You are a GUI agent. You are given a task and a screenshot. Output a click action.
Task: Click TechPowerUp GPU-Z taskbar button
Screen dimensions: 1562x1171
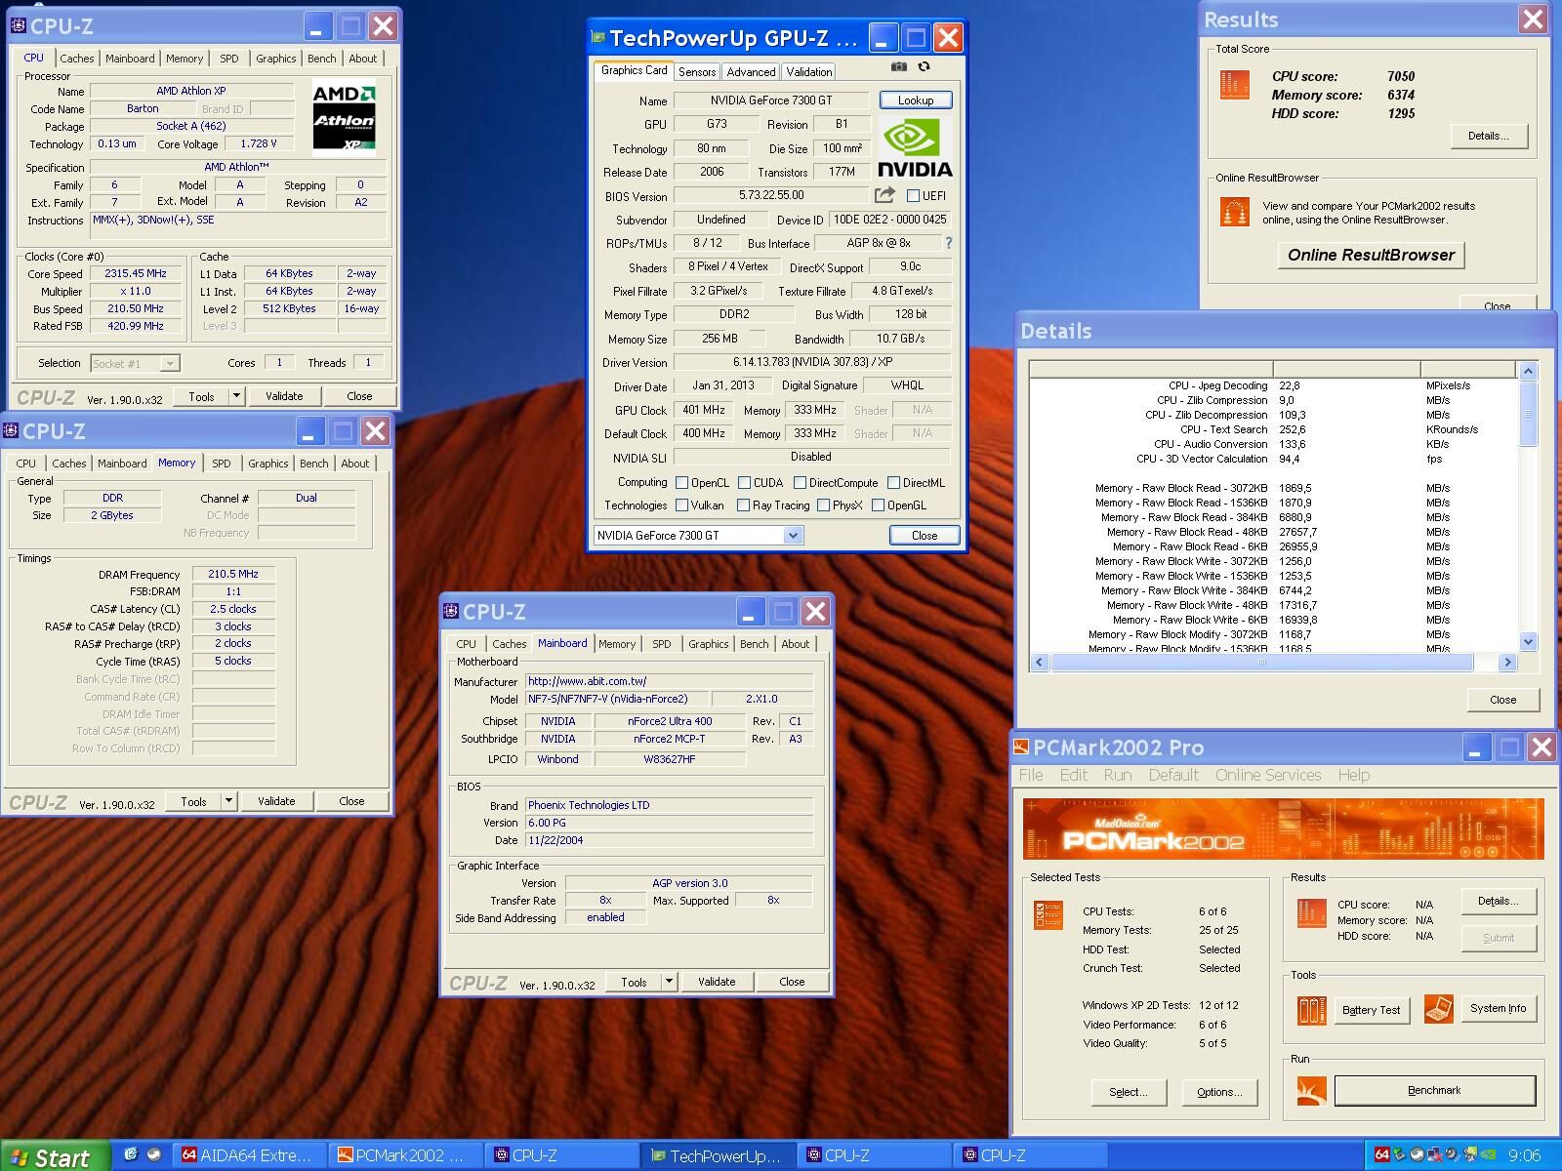point(718,1155)
